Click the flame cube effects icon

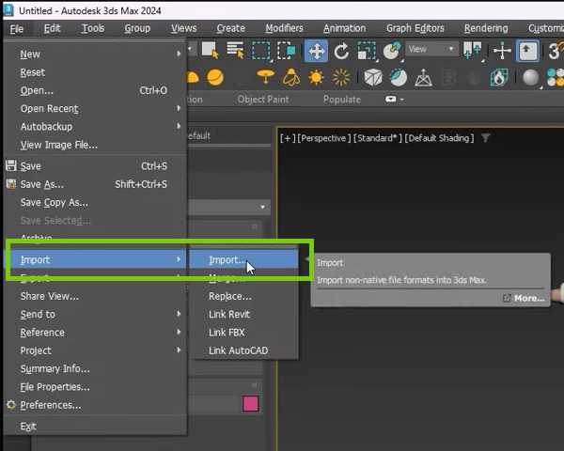pos(499,77)
